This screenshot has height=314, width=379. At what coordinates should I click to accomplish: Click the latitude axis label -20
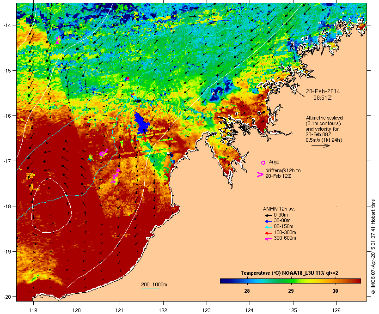[7, 297]
